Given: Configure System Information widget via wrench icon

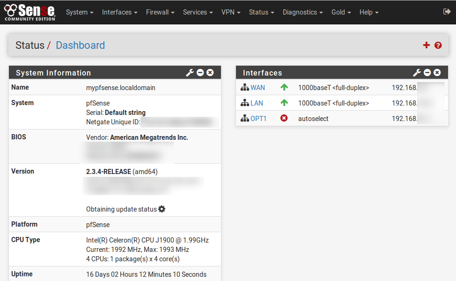Looking at the screenshot, I should pyautogui.click(x=190, y=73).
